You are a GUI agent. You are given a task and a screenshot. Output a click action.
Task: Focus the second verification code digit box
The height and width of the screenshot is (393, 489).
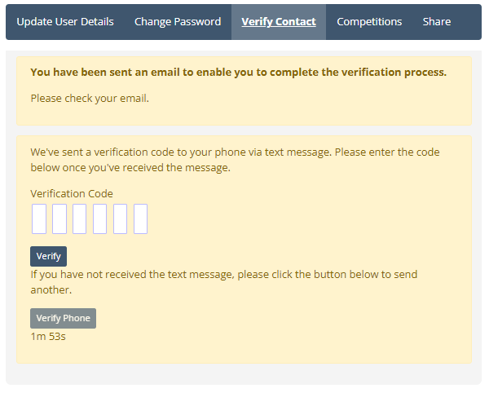(59, 219)
